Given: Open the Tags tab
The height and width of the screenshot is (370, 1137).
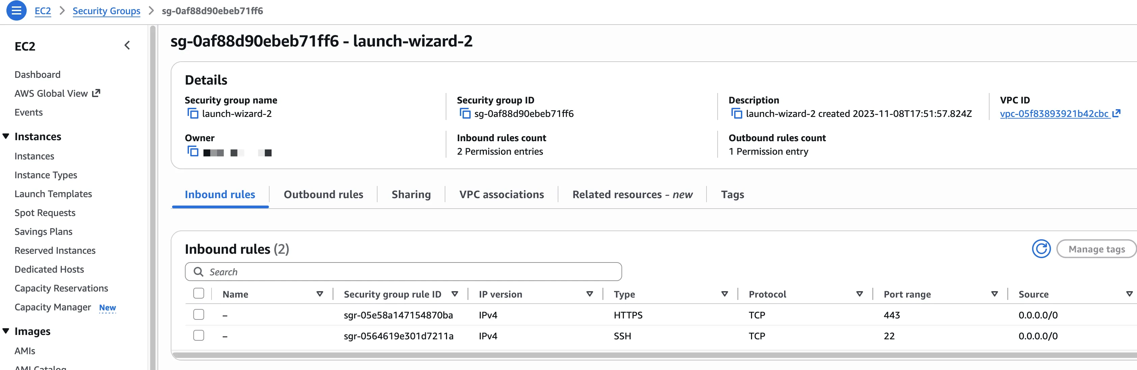Looking at the screenshot, I should [732, 194].
